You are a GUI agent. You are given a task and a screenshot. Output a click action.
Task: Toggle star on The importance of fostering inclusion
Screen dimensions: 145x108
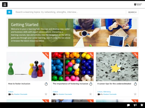click(x=91, y=94)
